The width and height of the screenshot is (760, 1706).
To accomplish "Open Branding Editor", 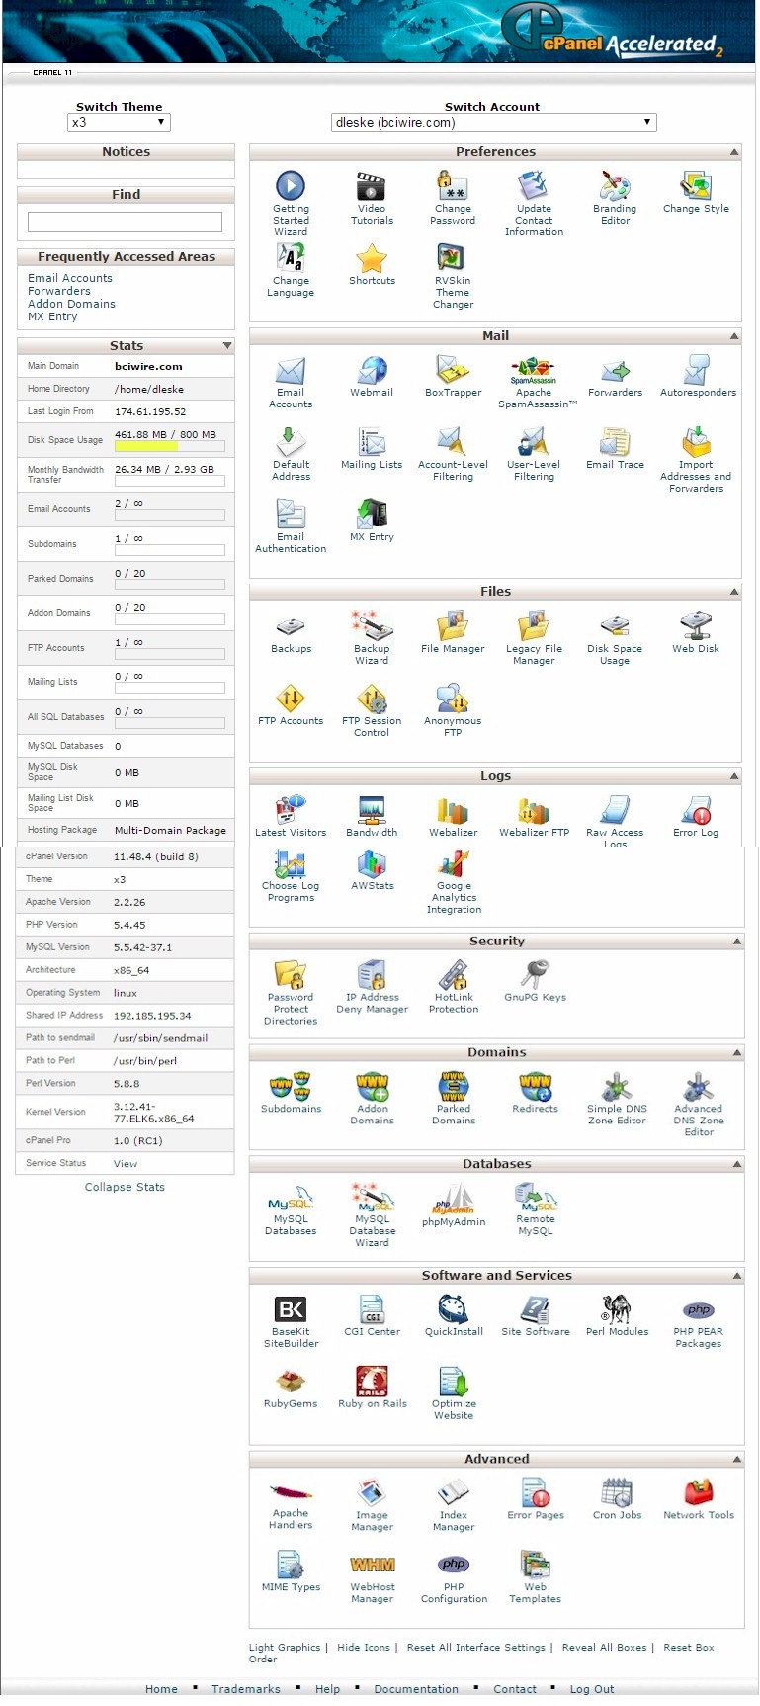I will point(615,186).
